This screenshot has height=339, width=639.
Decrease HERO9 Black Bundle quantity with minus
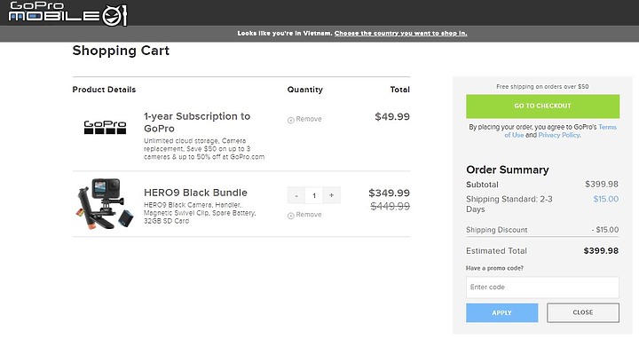coord(296,195)
